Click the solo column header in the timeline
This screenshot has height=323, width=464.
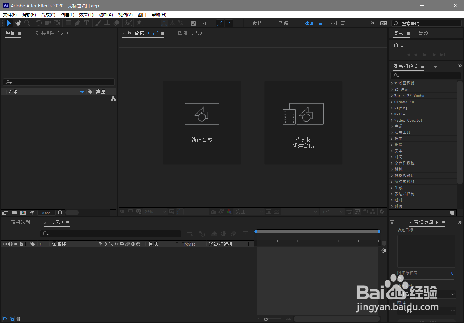(16, 244)
